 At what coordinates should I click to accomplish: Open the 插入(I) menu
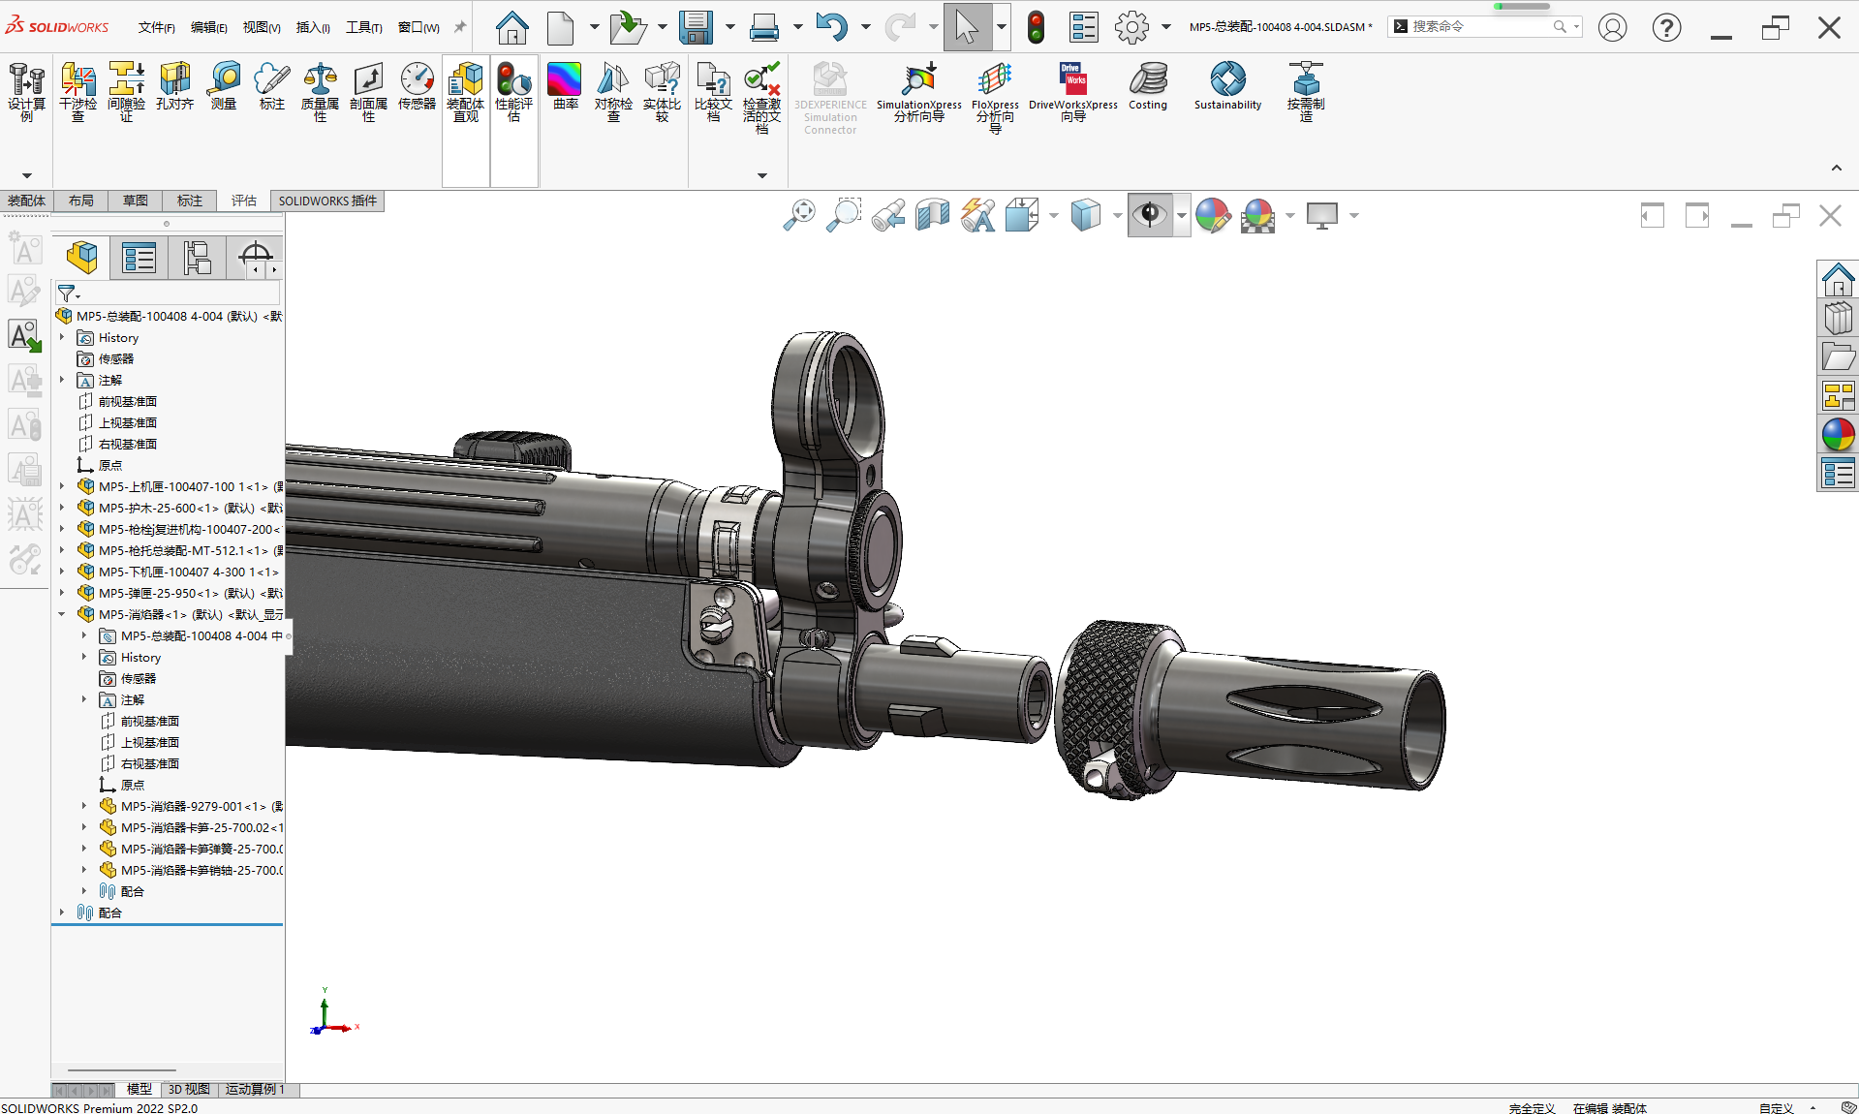pos(312,27)
